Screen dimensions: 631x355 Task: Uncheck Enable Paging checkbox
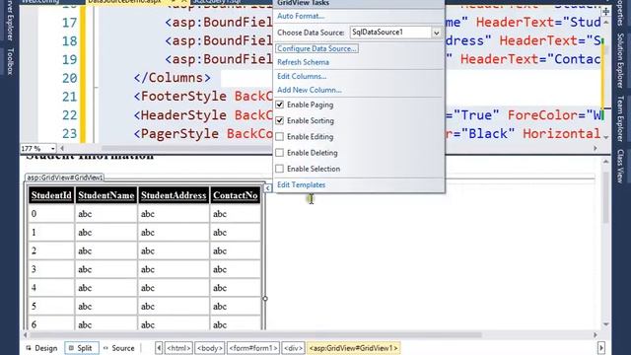pos(280,105)
